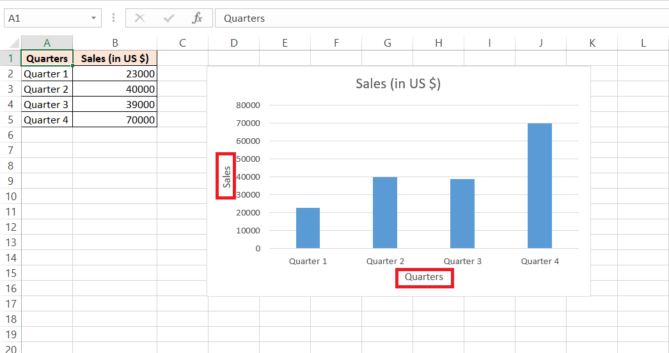This screenshot has width=669, height=353.
Task: Click the Name Box showing A1
Action: click(x=52, y=18)
